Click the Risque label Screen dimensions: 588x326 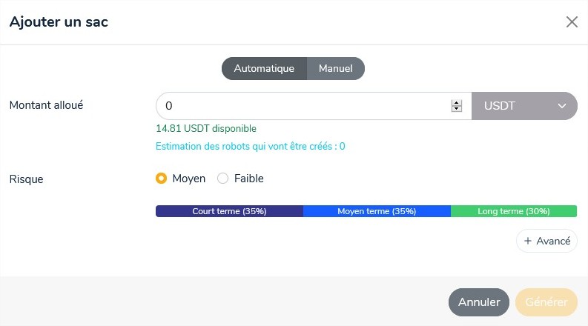[x=26, y=179]
